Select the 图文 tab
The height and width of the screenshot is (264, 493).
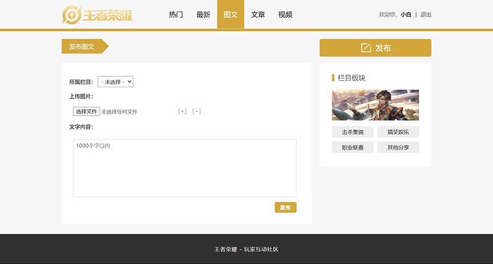click(x=230, y=15)
